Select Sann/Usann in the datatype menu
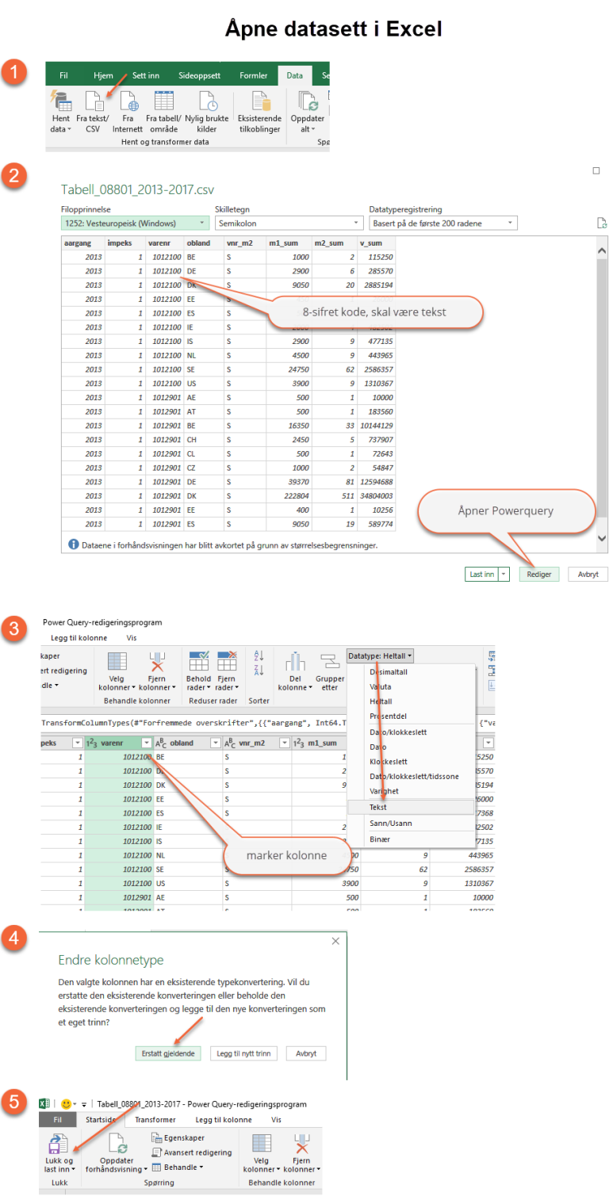Viewport: 609px width, 1200px height. click(x=410, y=823)
